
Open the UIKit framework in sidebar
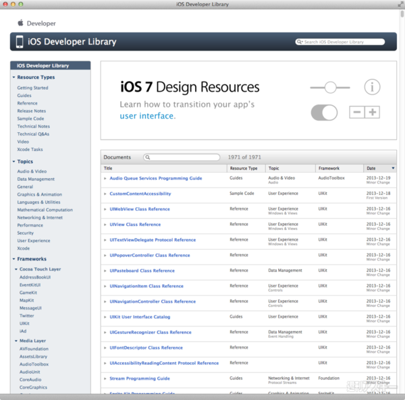point(24,323)
